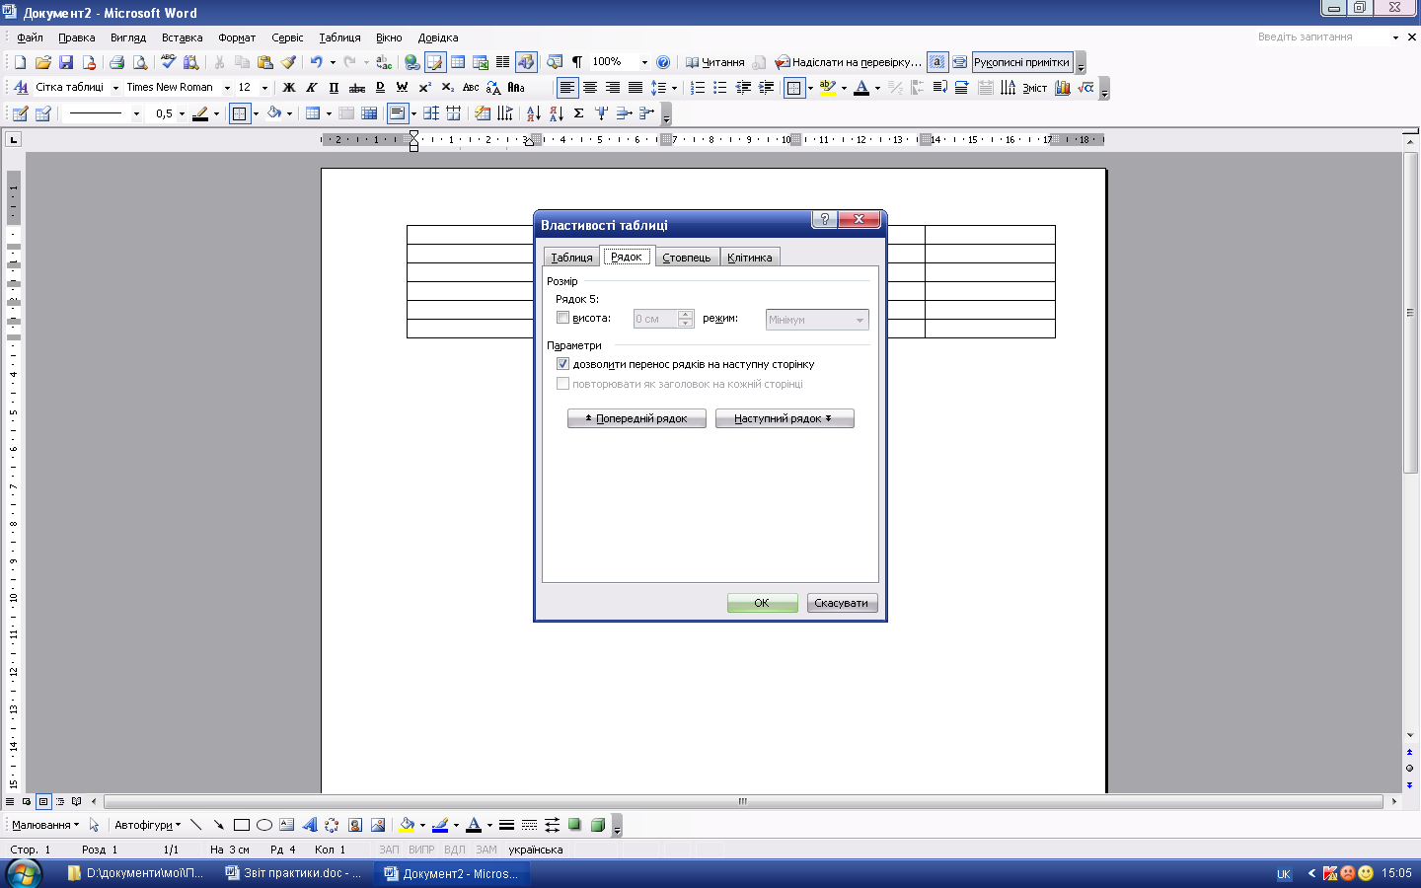Create a new blank document
The width and height of the screenshot is (1421, 888).
[20, 62]
